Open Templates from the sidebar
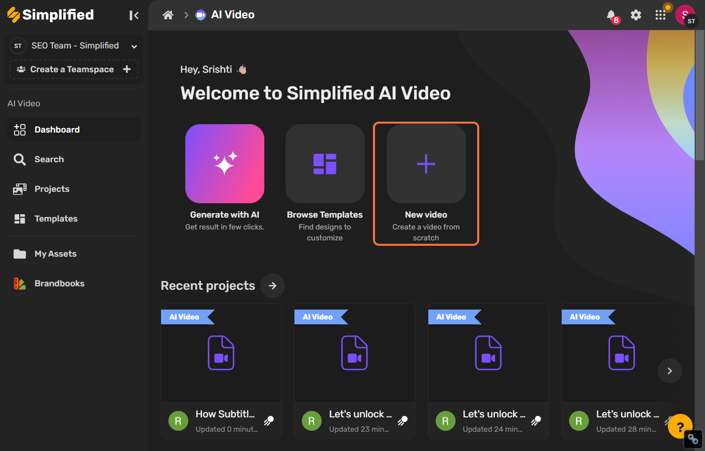The height and width of the screenshot is (451, 705). point(55,218)
